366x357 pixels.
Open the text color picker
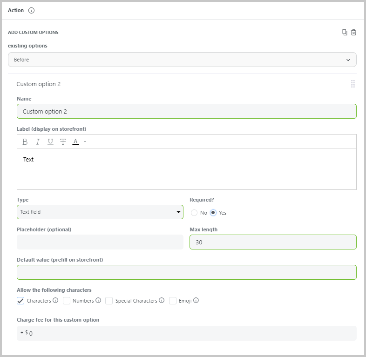pyautogui.click(x=75, y=141)
